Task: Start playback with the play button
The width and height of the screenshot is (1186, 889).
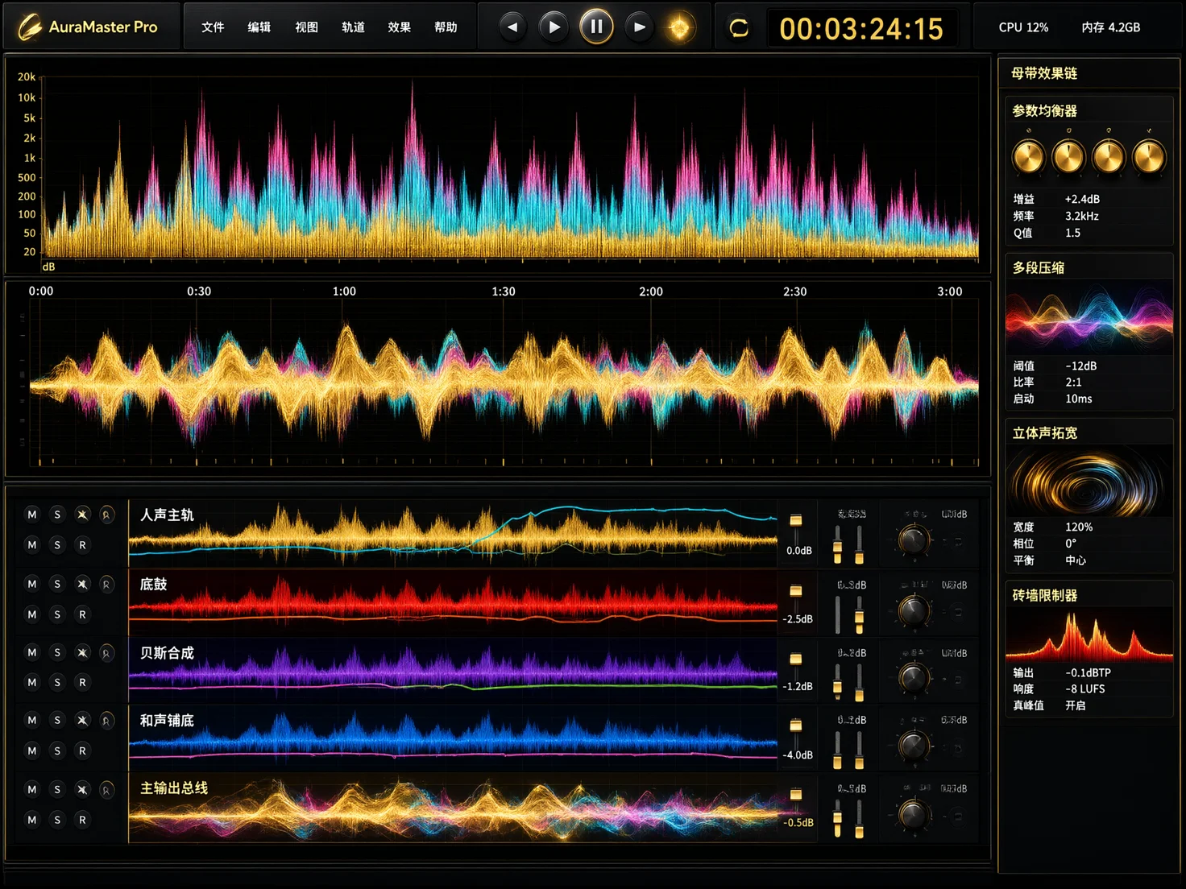Action: [554, 27]
